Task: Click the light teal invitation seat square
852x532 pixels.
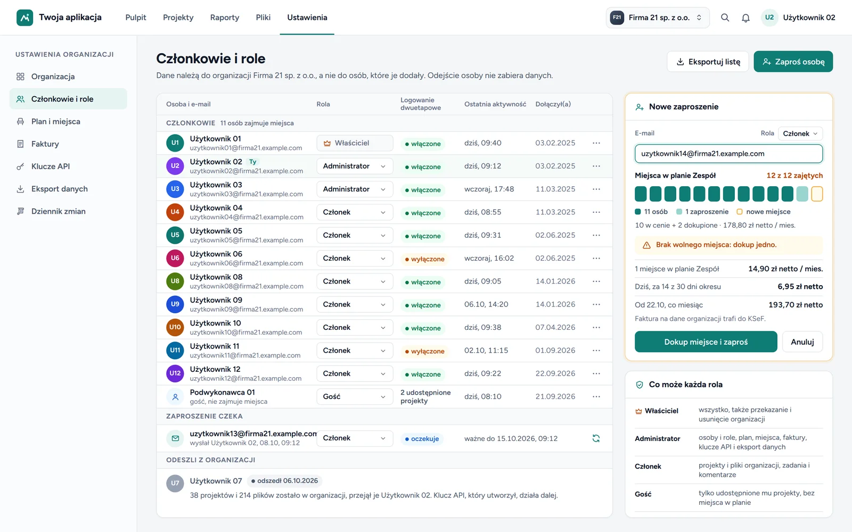Action: (802, 194)
